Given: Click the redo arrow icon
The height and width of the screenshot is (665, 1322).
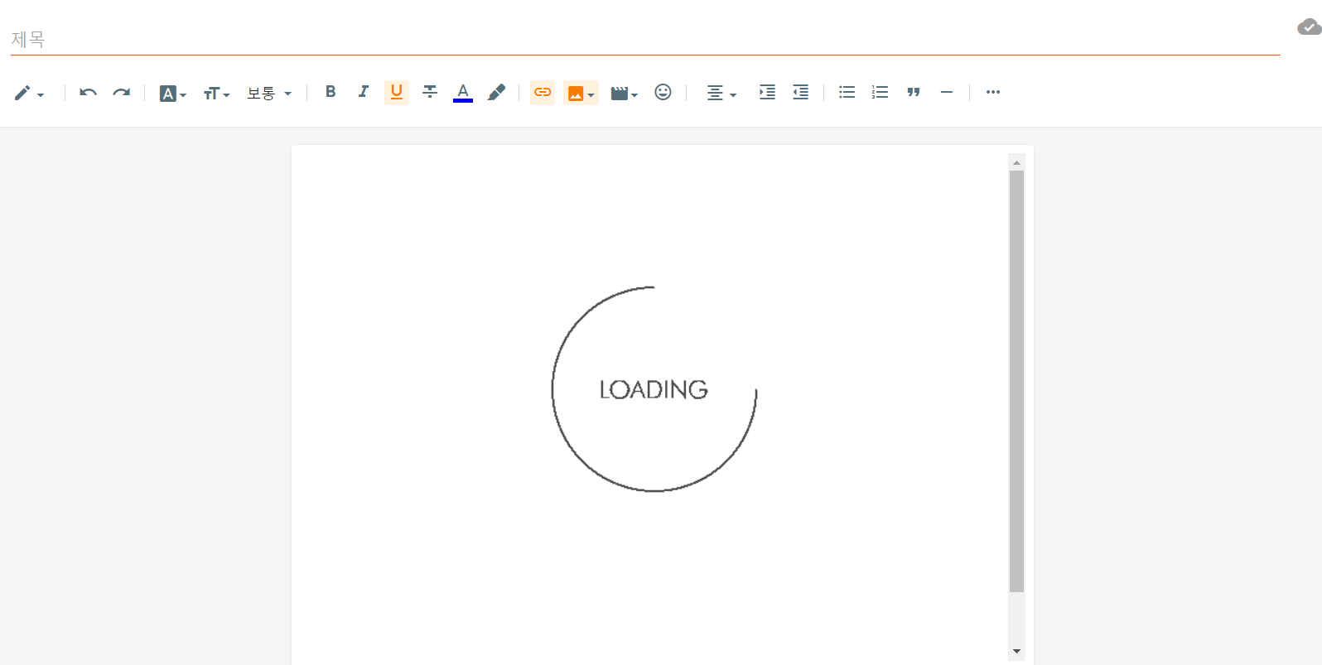Looking at the screenshot, I should (x=122, y=93).
